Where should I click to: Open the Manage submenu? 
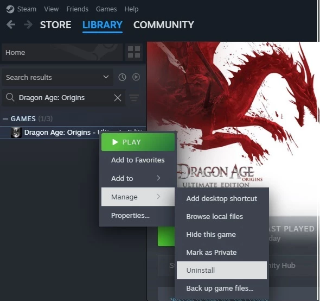coord(138,197)
